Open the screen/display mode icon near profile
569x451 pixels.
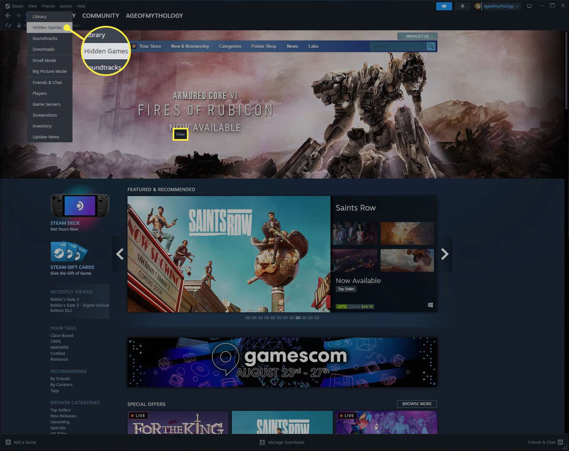tap(529, 6)
